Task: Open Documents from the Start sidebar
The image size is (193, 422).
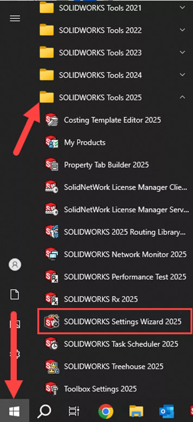Action: (15, 295)
